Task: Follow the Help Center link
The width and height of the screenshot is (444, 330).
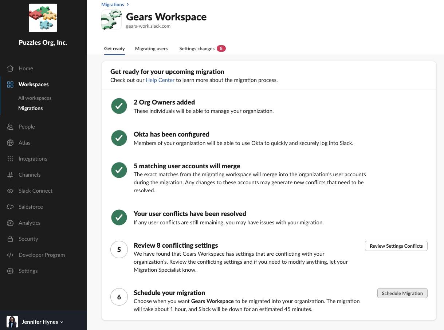Action: (160, 80)
